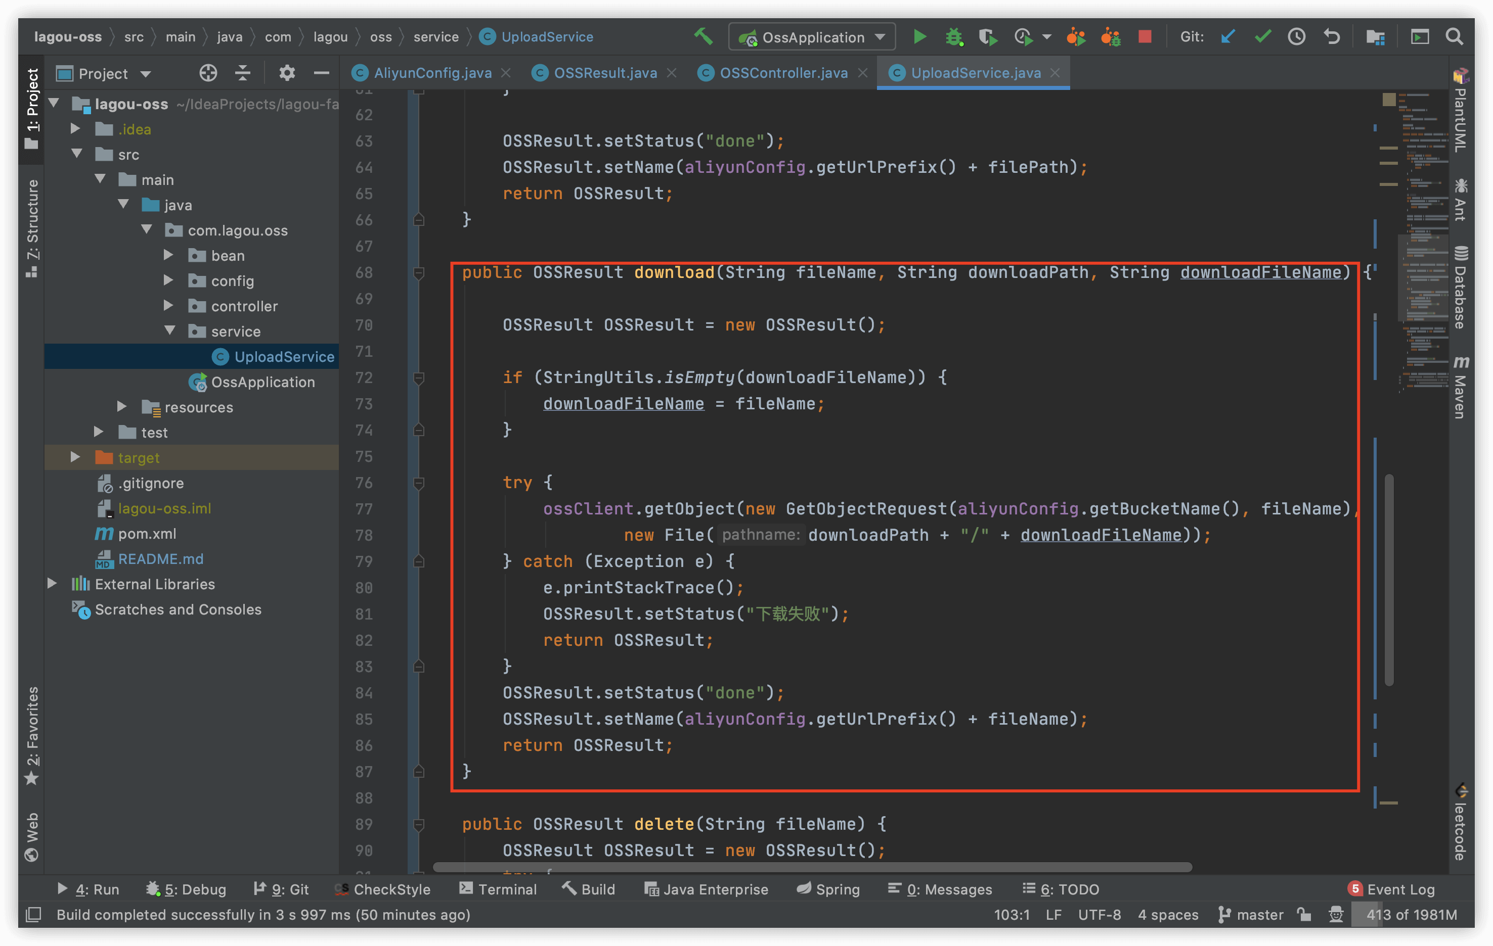This screenshot has height=946, width=1493.
Task: Hide the Project tool window
Action: [321, 73]
